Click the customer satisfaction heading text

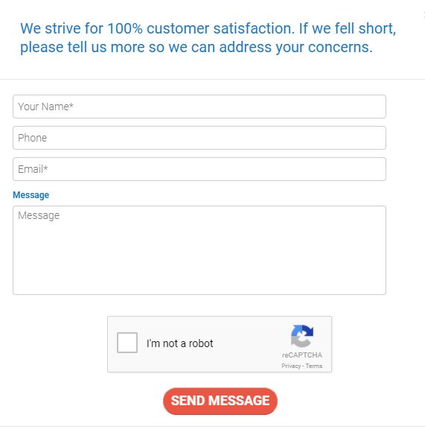(208, 38)
